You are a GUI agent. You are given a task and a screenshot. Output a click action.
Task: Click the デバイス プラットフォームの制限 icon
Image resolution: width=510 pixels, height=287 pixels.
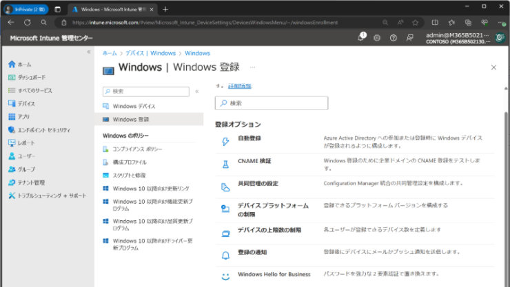pos(225,209)
